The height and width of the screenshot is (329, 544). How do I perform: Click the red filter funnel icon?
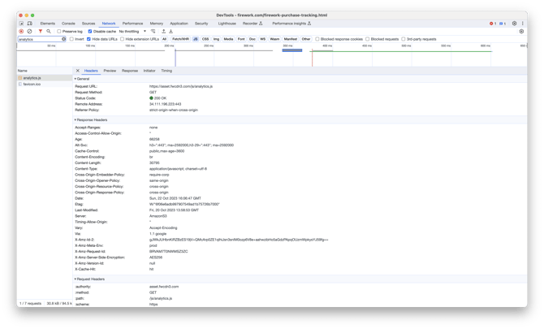[x=41, y=31]
